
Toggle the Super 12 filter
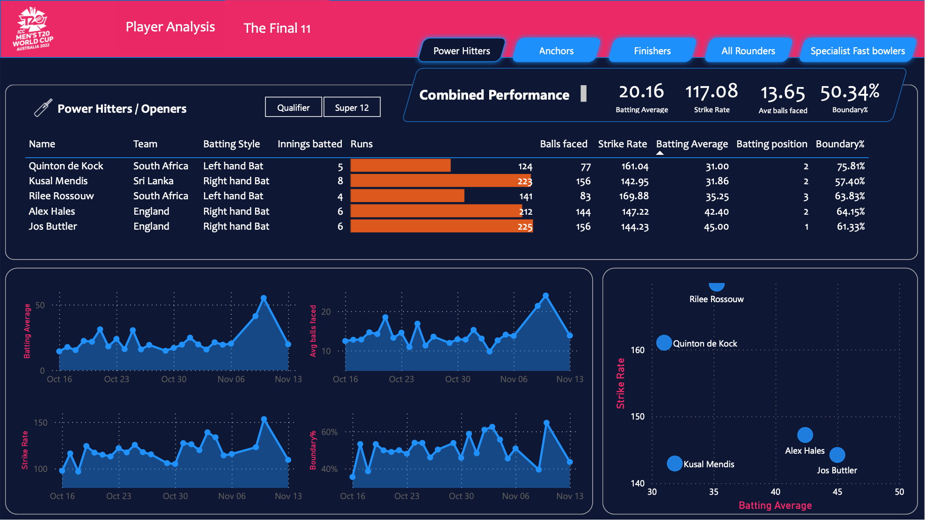(x=352, y=107)
